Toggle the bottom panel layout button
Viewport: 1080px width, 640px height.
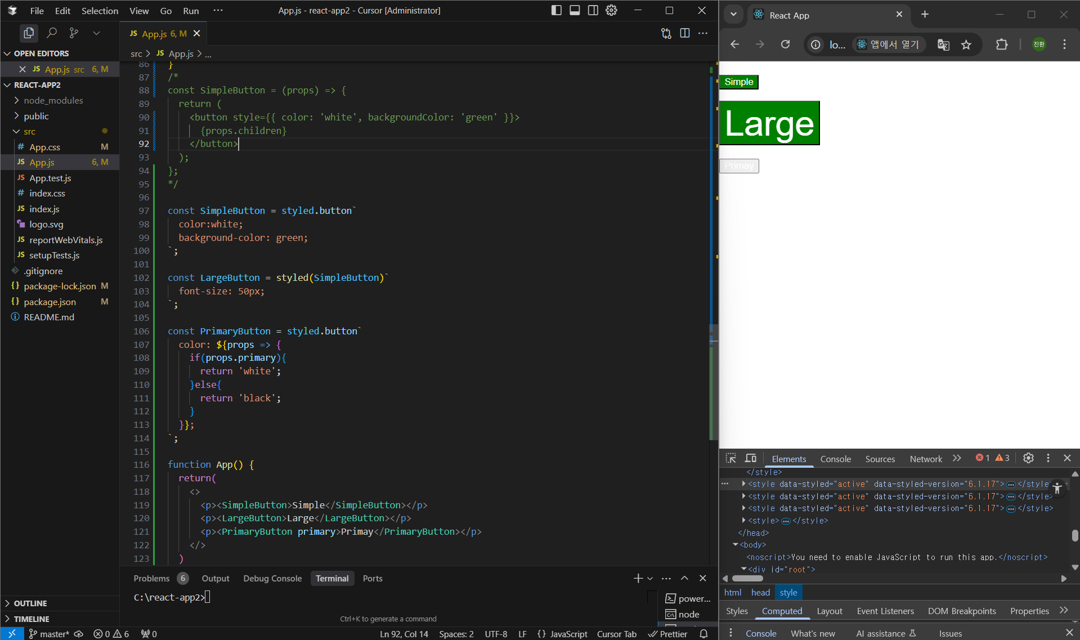[x=575, y=10]
